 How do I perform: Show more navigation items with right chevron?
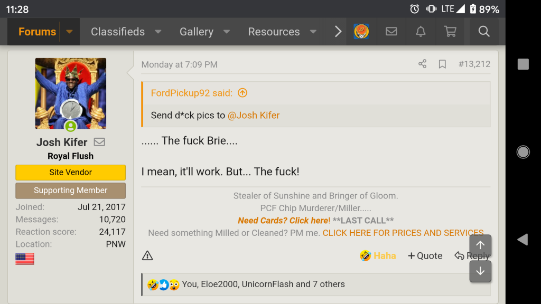(338, 32)
